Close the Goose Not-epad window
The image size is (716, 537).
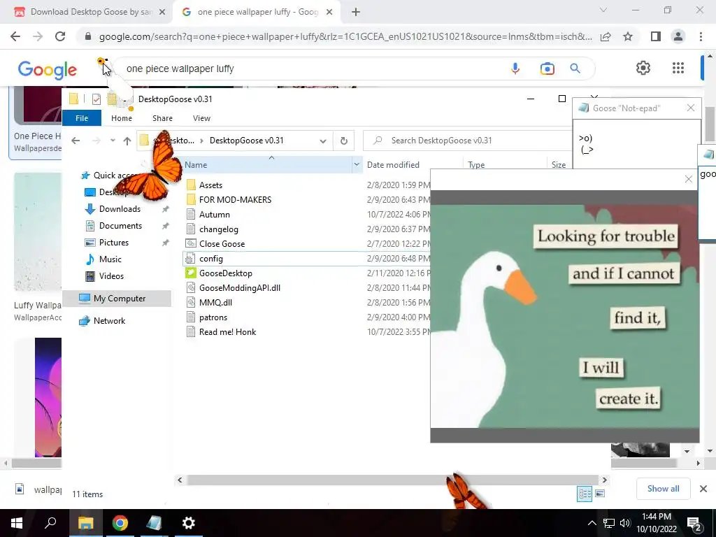(x=690, y=108)
